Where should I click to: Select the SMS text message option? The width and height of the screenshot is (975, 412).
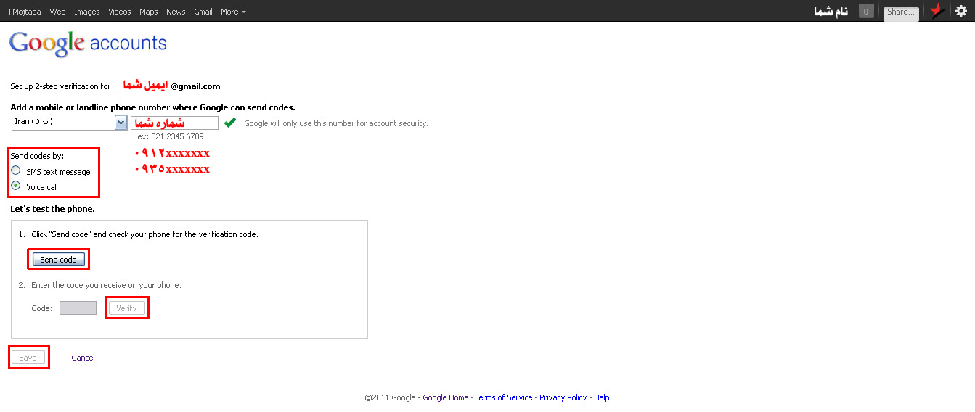(16, 171)
